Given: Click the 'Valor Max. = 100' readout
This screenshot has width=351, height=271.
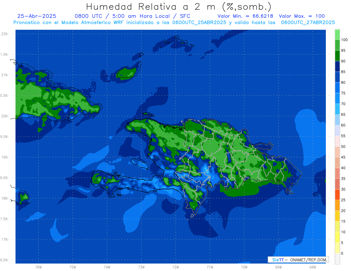Looking at the screenshot, I should 302,16.
